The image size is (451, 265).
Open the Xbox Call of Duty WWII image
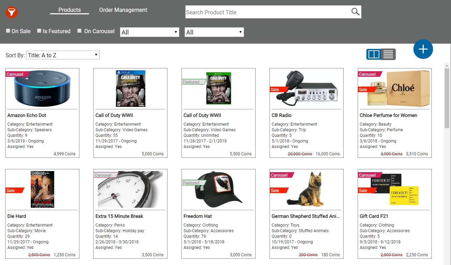[x=219, y=88]
